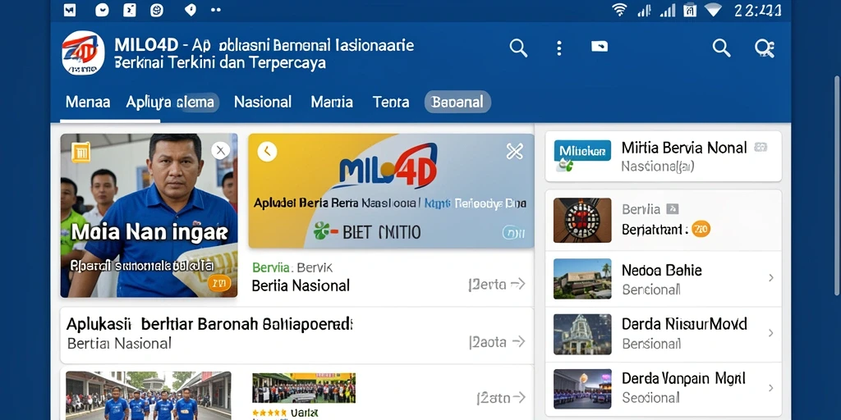Screen dimensions: 841x420
Task: Click the orange badge next to Berjatchant
Action: pyautogui.click(x=701, y=229)
